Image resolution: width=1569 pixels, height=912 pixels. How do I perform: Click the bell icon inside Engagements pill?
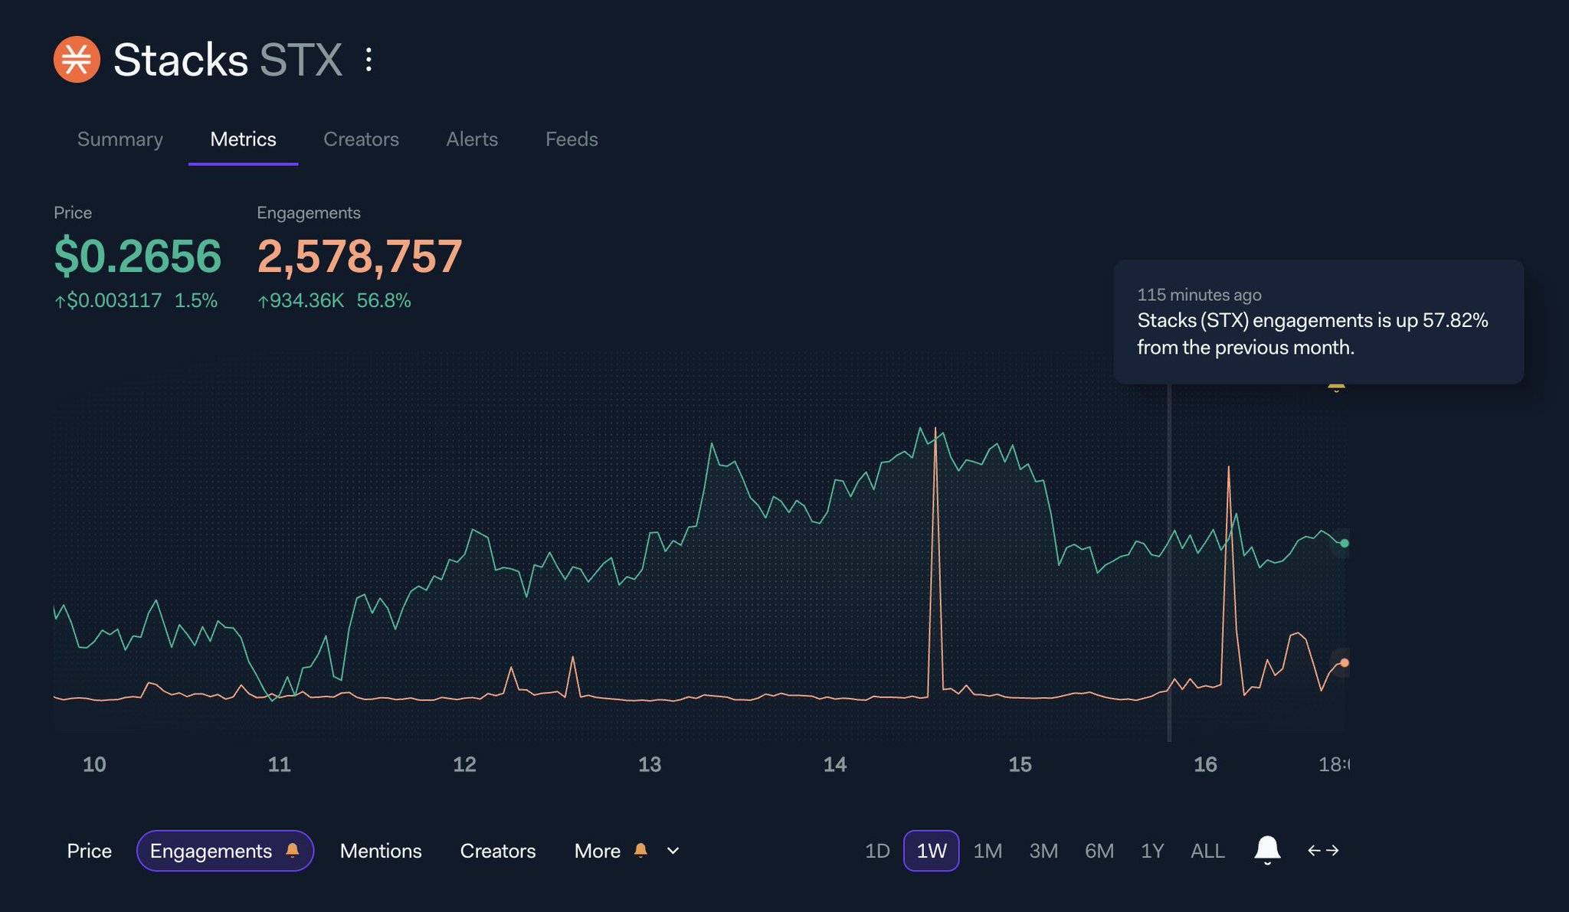[293, 851]
